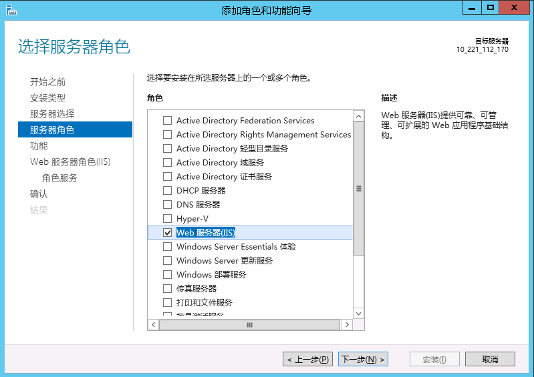Viewport: 534px width, 377px height.
Task: Open the 服务器选择 wizard step
Action: click(x=52, y=114)
